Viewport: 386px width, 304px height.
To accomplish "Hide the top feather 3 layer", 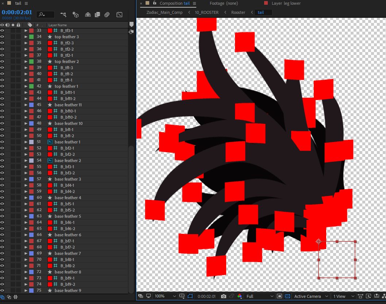I will click(2, 37).
